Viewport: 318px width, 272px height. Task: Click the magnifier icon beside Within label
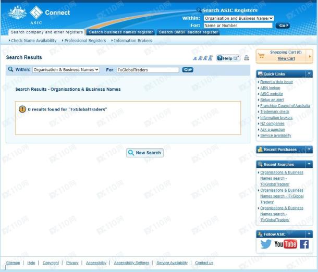10,69
